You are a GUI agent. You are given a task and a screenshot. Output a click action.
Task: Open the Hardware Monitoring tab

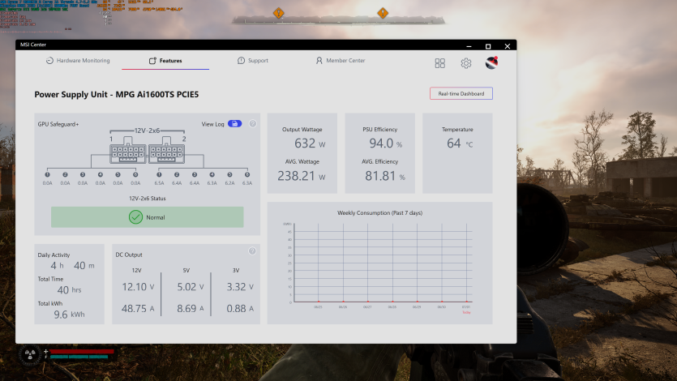tap(78, 61)
